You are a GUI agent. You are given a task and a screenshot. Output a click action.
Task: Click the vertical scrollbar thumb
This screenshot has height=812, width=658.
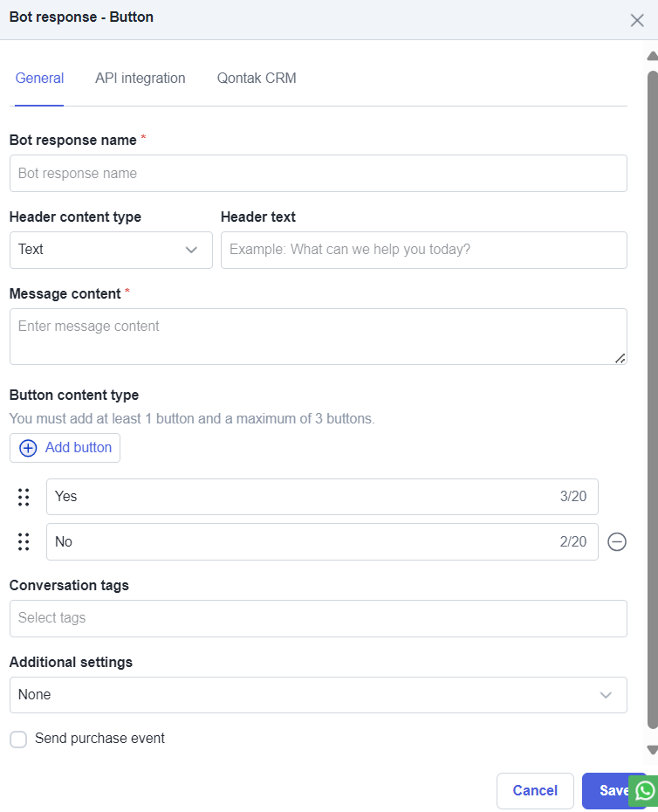(x=652, y=400)
